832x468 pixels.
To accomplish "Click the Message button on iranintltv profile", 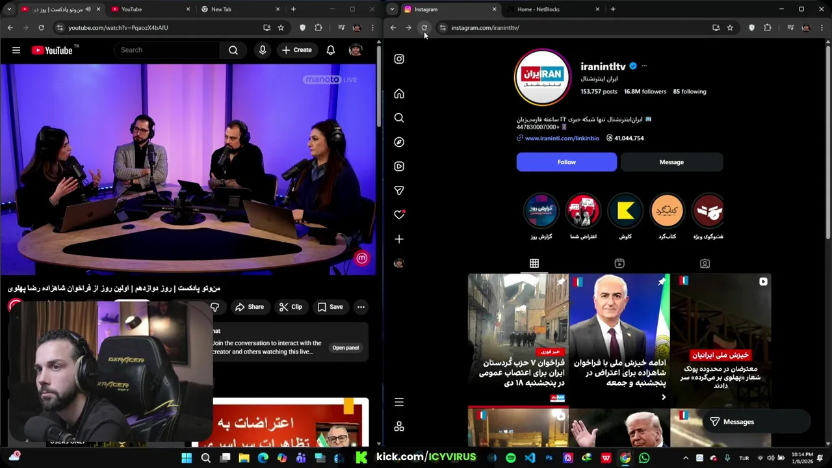I will pos(671,162).
